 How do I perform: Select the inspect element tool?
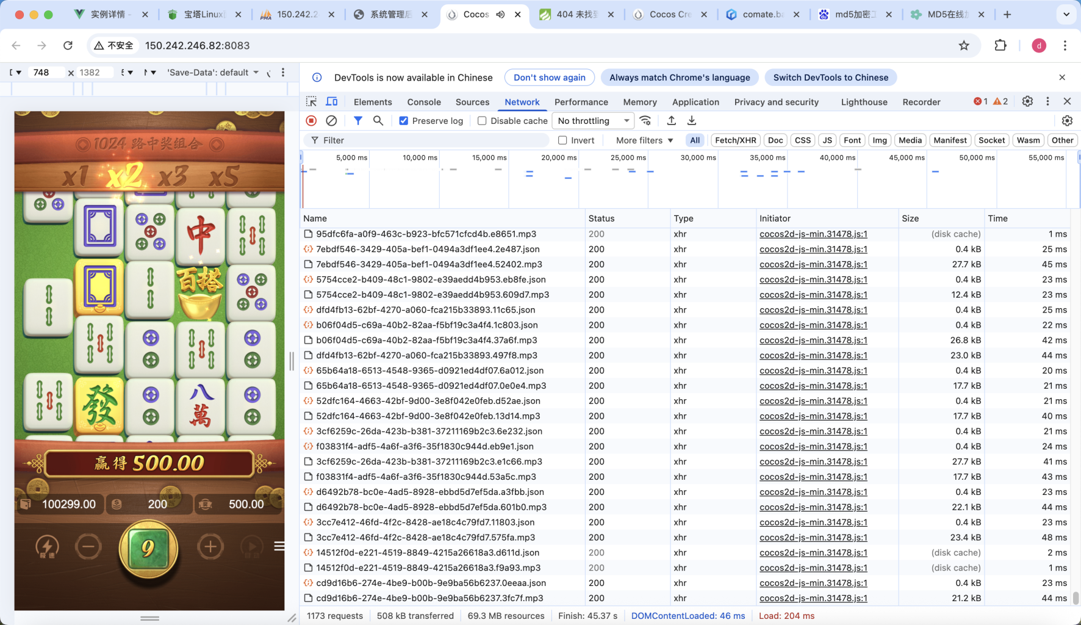311,101
